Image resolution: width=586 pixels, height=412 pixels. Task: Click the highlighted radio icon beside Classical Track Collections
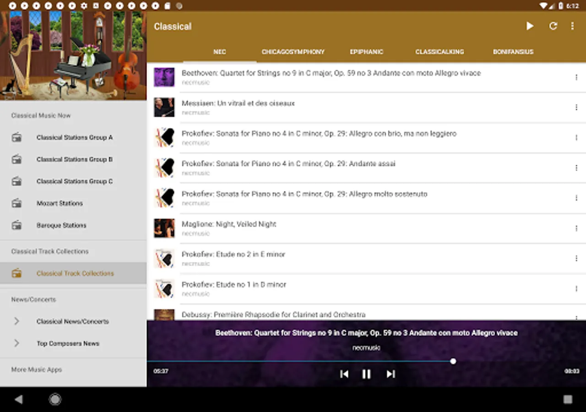pyautogui.click(x=16, y=273)
